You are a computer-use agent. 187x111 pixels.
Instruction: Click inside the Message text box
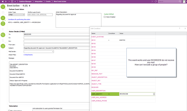pos(49,82)
